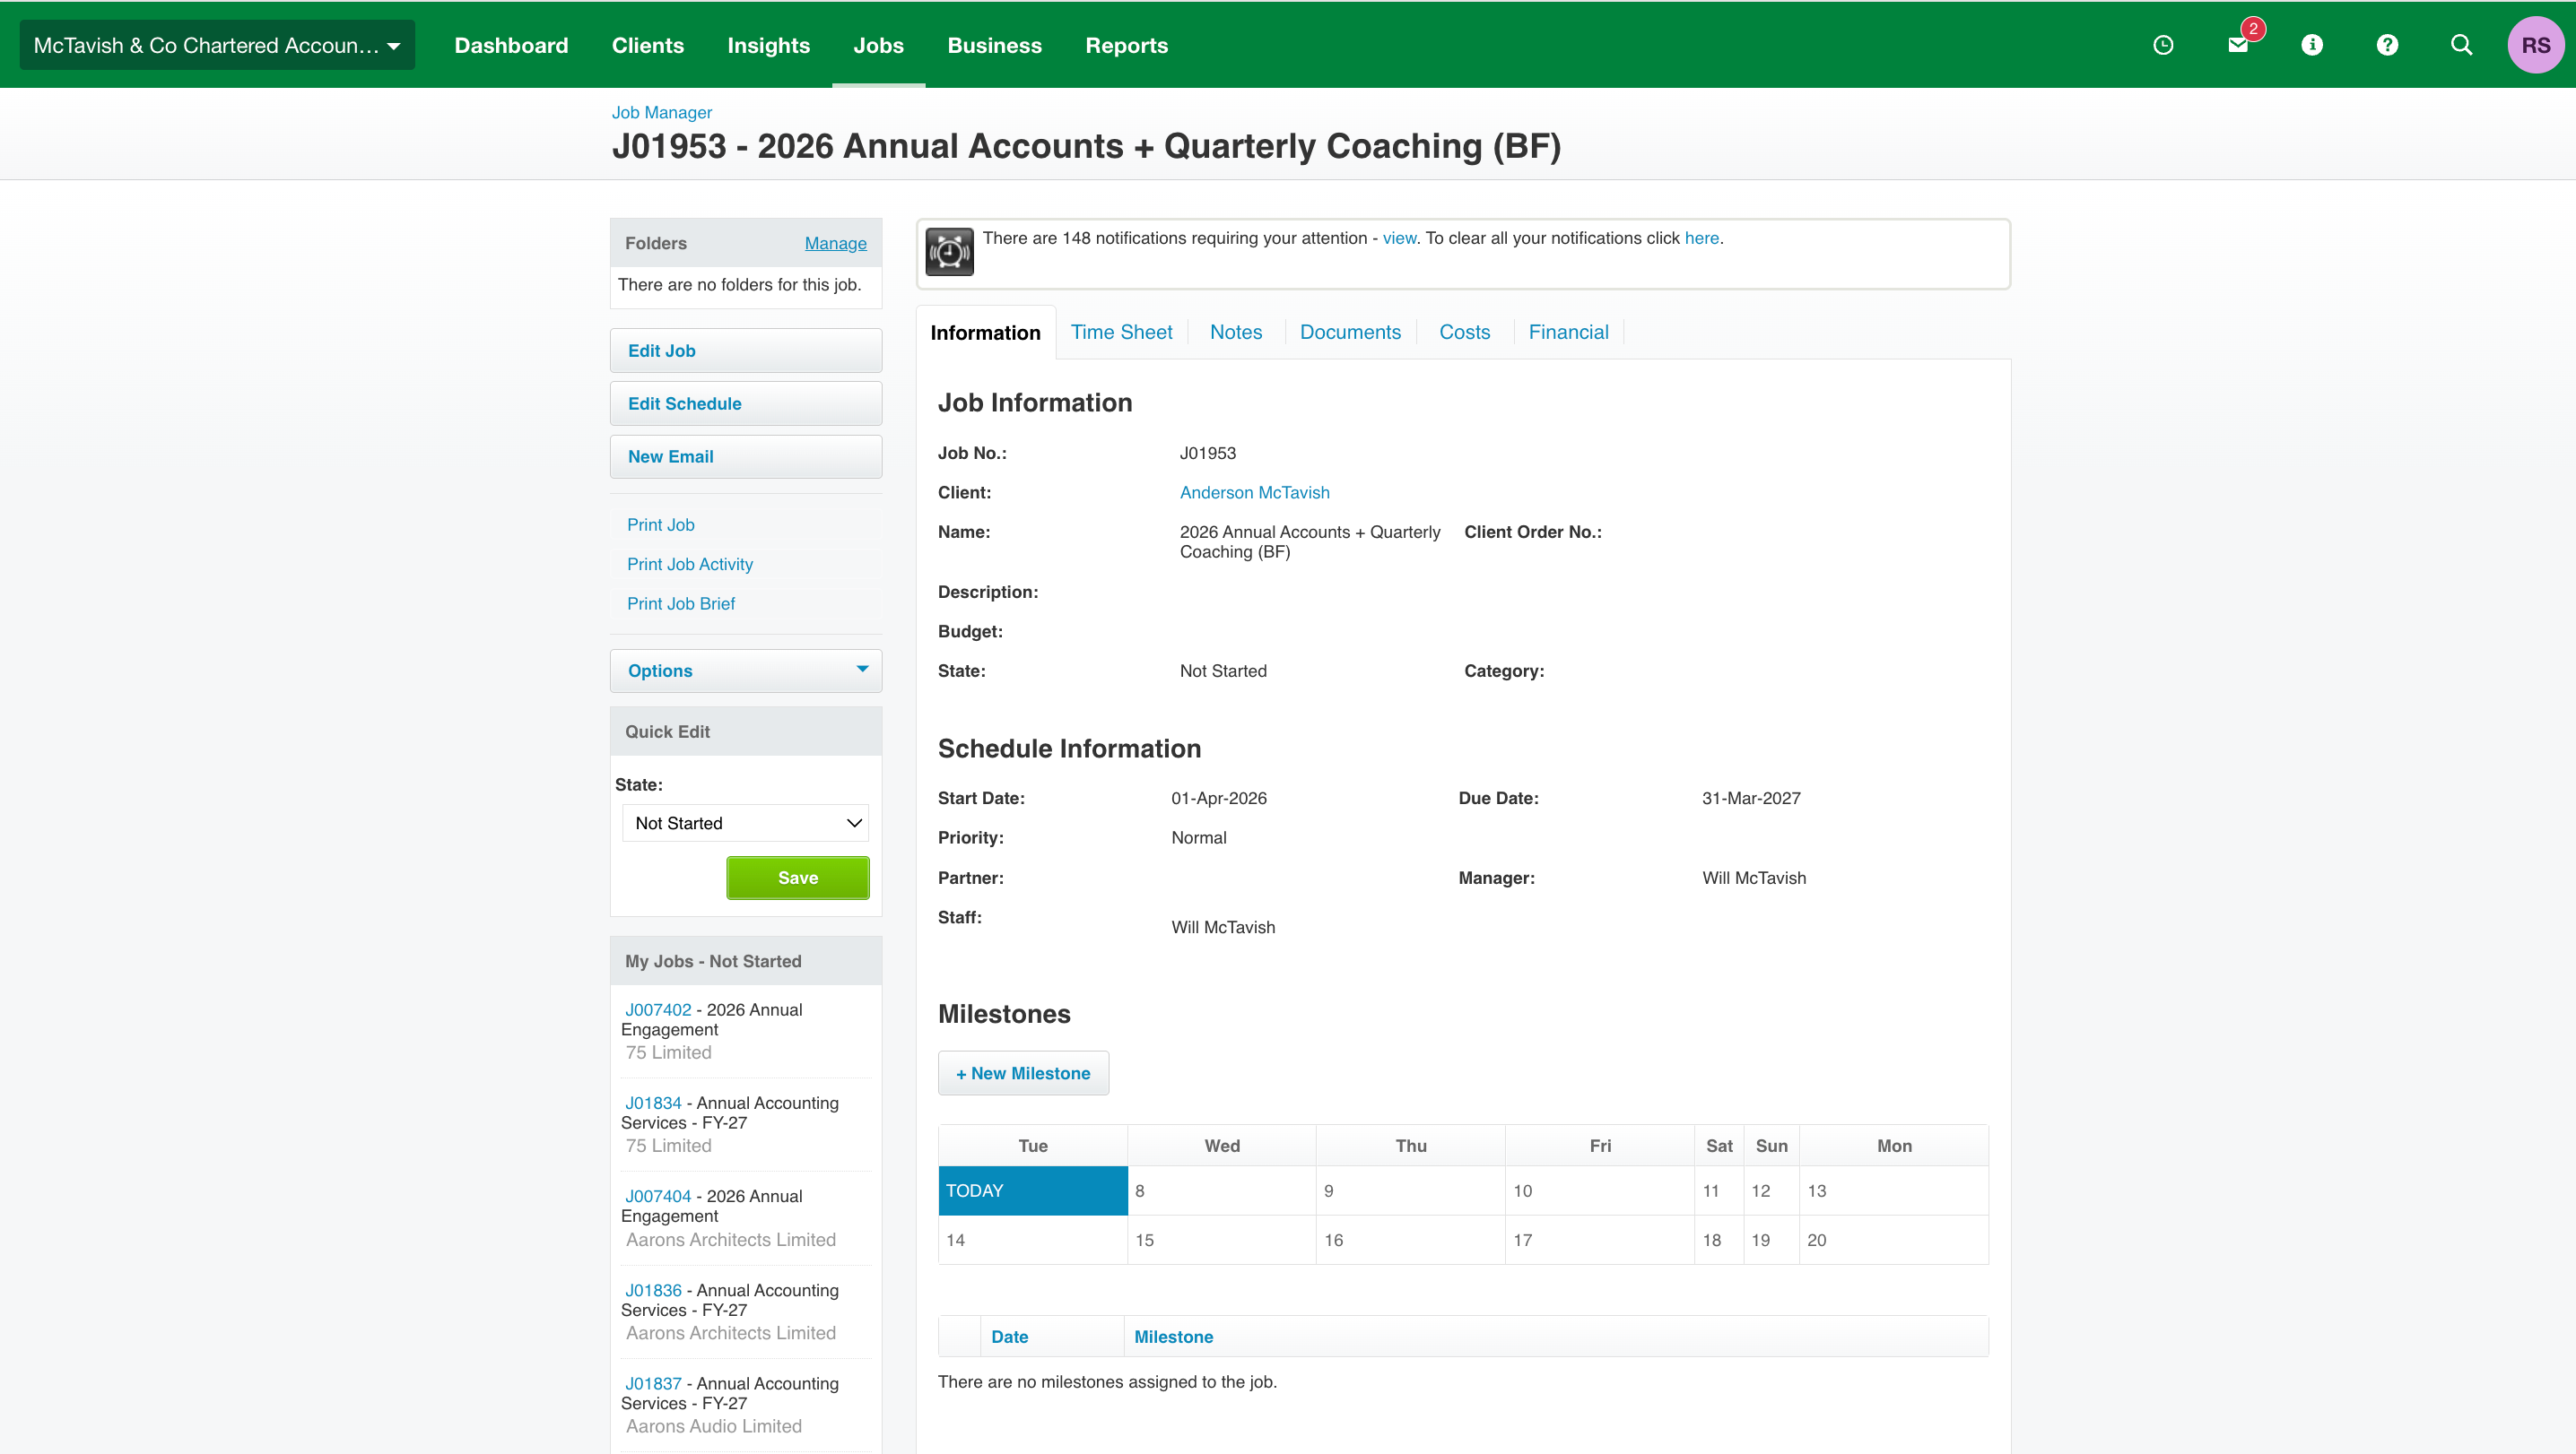
Task: Select calendar day 17
Action: 1600,1240
